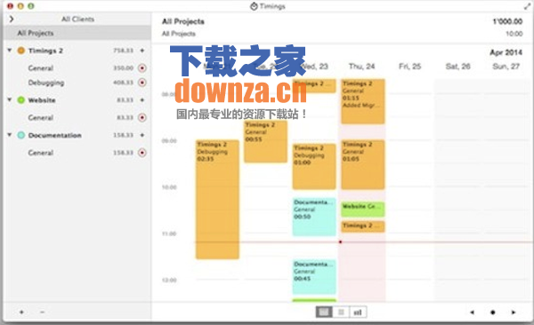Click the teal Documentation color dot

[x=21, y=135]
